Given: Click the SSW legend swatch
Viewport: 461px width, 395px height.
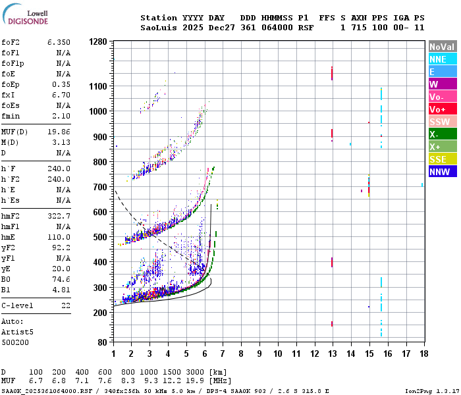Looking at the screenshot, I should click(443, 121).
